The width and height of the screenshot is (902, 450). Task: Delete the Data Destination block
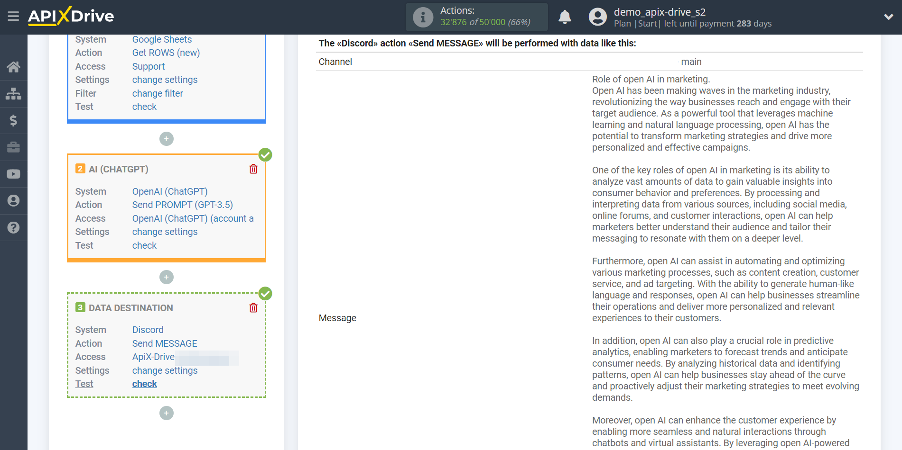[x=253, y=308]
